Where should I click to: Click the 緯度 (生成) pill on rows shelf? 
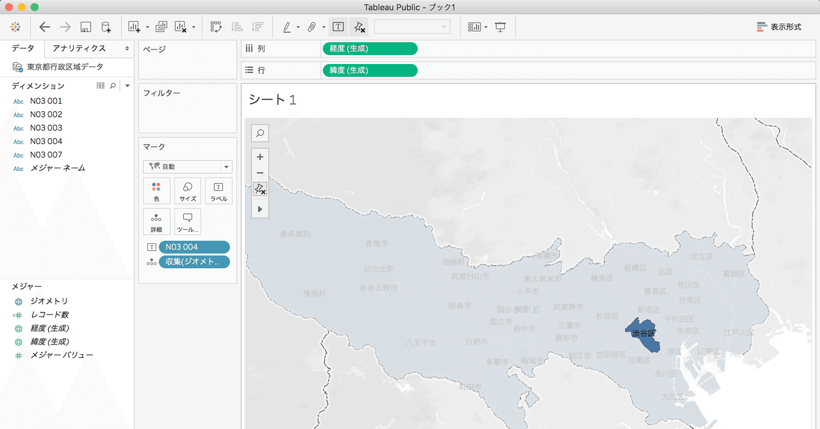370,70
